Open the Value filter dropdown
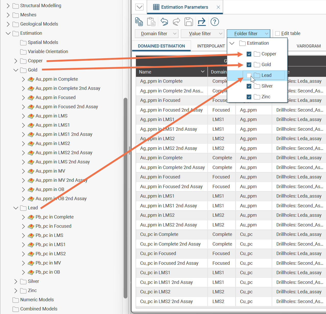The height and width of the screenshot is (314, 326). coord(202,34)
